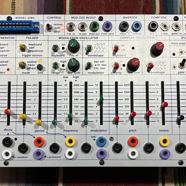Select the yellow jack below the frequency label

click(70, 141)
